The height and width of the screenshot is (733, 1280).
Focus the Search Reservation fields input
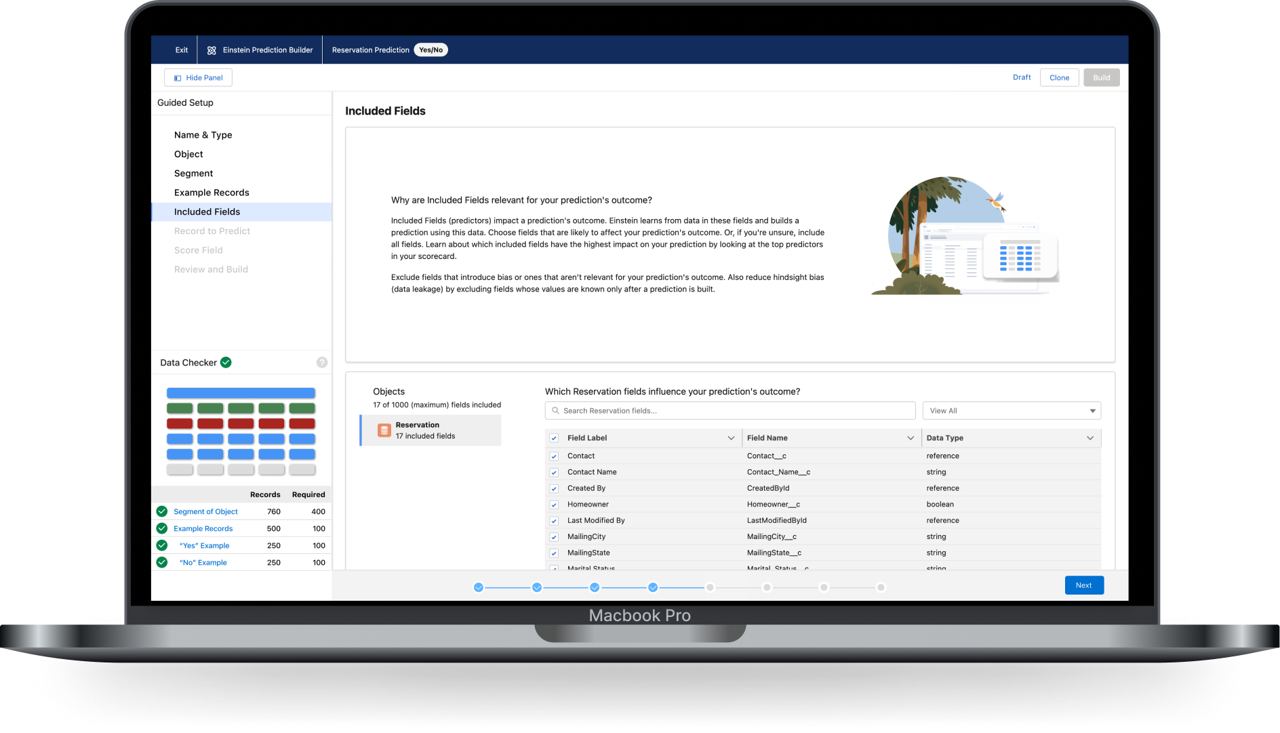click(x=730, y=411)
